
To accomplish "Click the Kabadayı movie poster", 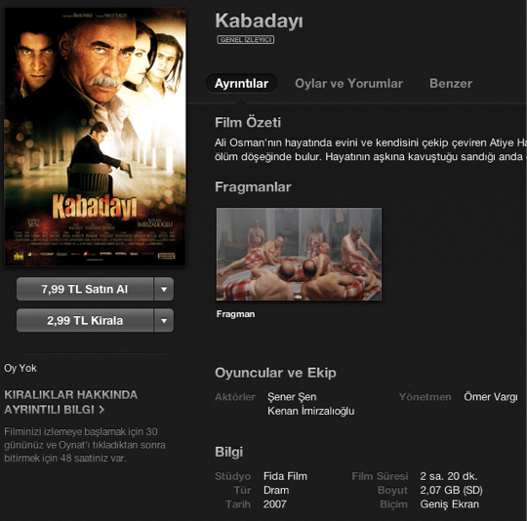I will point(95,137).
